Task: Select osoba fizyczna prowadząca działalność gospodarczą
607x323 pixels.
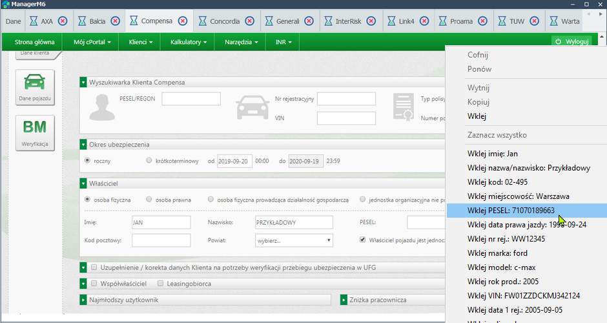Action: click(211, 199)
